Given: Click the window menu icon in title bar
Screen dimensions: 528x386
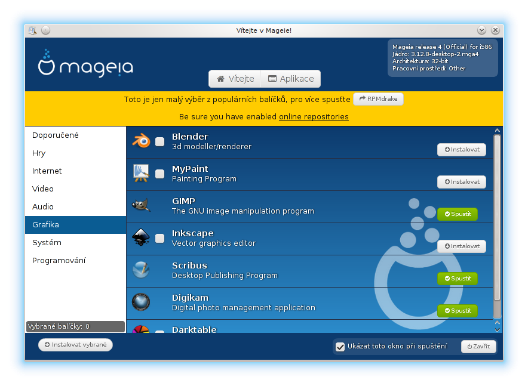Looking at the screenshot, I should pyautogui.click(x=32, y=30).
